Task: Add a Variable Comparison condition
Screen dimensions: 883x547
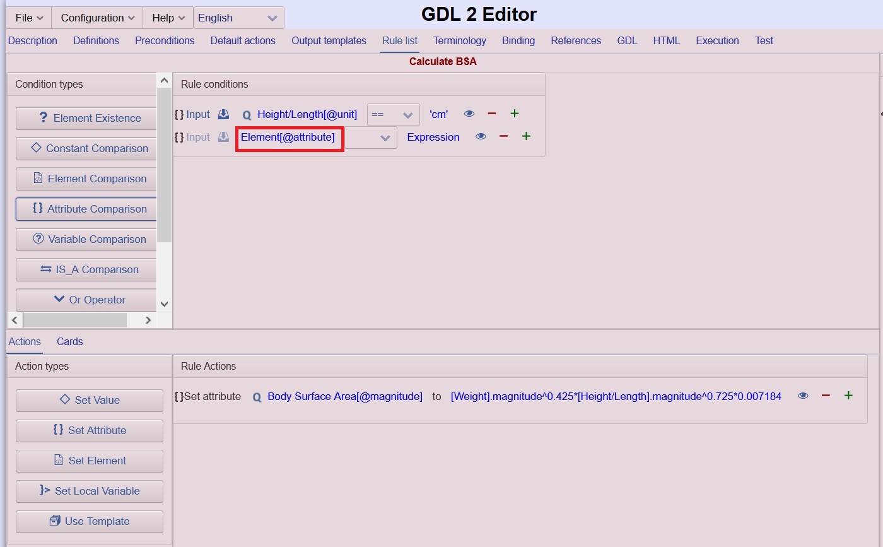Action: pyautogui.click(x=86, y=239)
